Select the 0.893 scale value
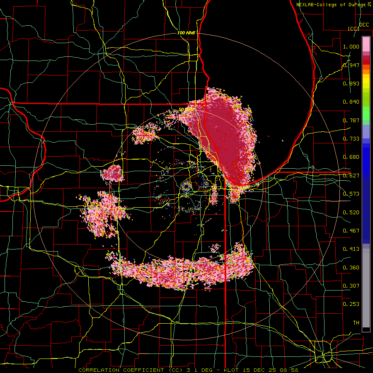Viewport: 373px width, 373px height. point(351,83)
